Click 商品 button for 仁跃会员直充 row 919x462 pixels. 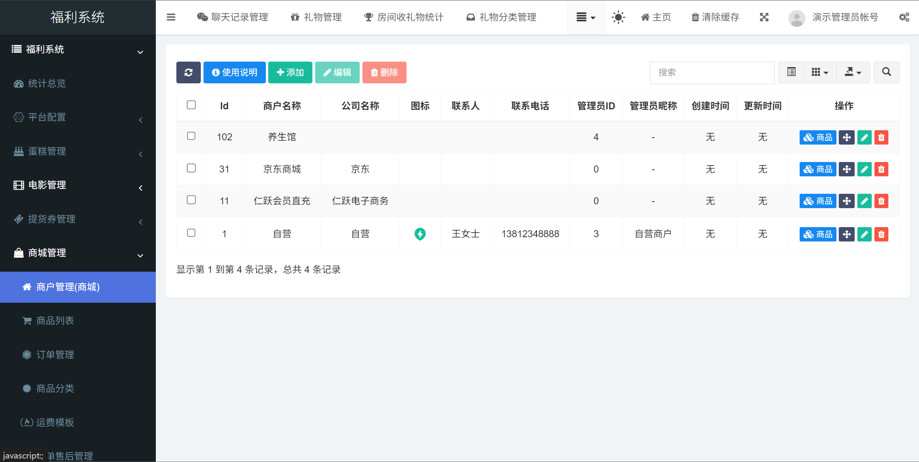tap(818, 201)
